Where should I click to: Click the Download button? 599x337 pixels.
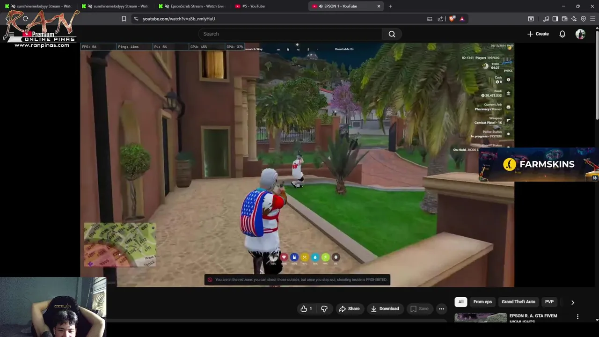tap(385, 308)
